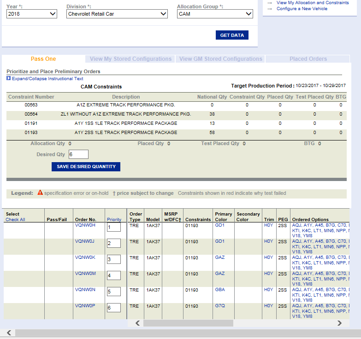Click the Check All link
The height and width of the screenshot is (339, 361).
coord(15,220)
